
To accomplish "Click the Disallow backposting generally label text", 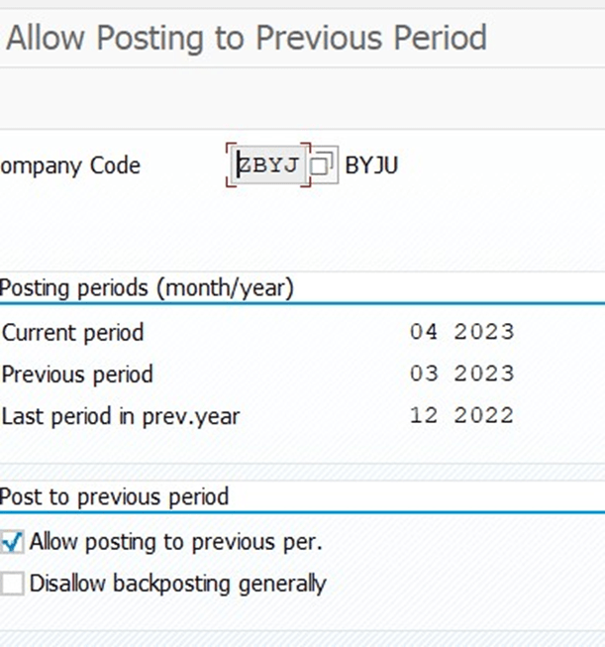I will [177, 584].
